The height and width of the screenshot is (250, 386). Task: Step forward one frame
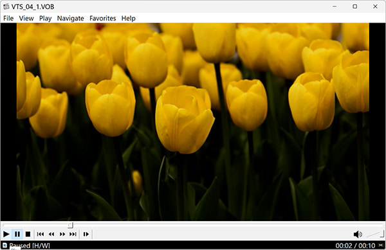click(x=86, y=234)
